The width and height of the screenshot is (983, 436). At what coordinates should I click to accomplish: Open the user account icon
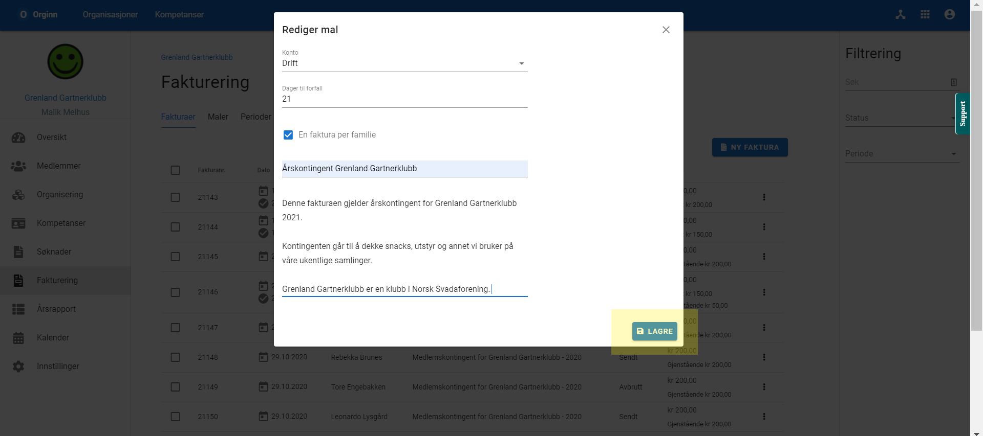950,14
